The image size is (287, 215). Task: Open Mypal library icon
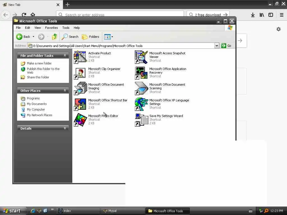(262, 15)
